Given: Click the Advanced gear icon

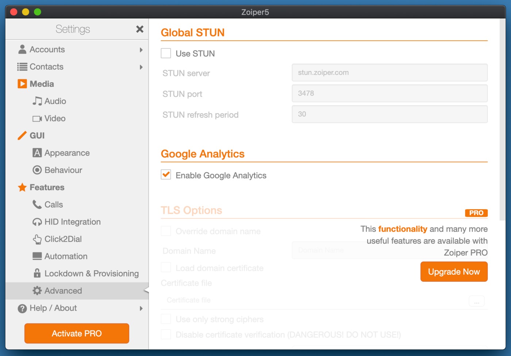Looking at the screenshot, I should pyautogui.click(x=37, y=290).
